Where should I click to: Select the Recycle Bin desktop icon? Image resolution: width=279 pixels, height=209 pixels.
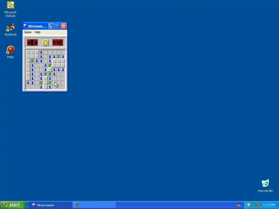pyautogui.click(x=265, y=186)
